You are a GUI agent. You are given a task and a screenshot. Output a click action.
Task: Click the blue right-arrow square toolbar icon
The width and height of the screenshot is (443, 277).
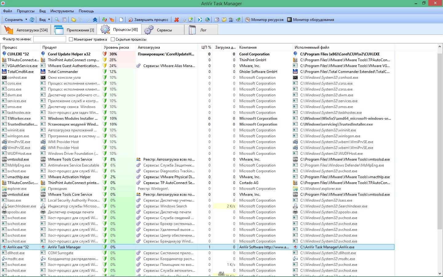(200, 19)
